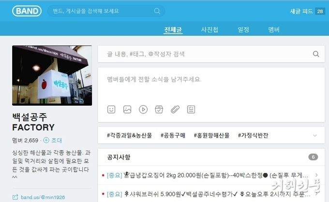Select hashtag #가정식반찬
This screenshot has height=202, width=329.
(x=253, y=136)
